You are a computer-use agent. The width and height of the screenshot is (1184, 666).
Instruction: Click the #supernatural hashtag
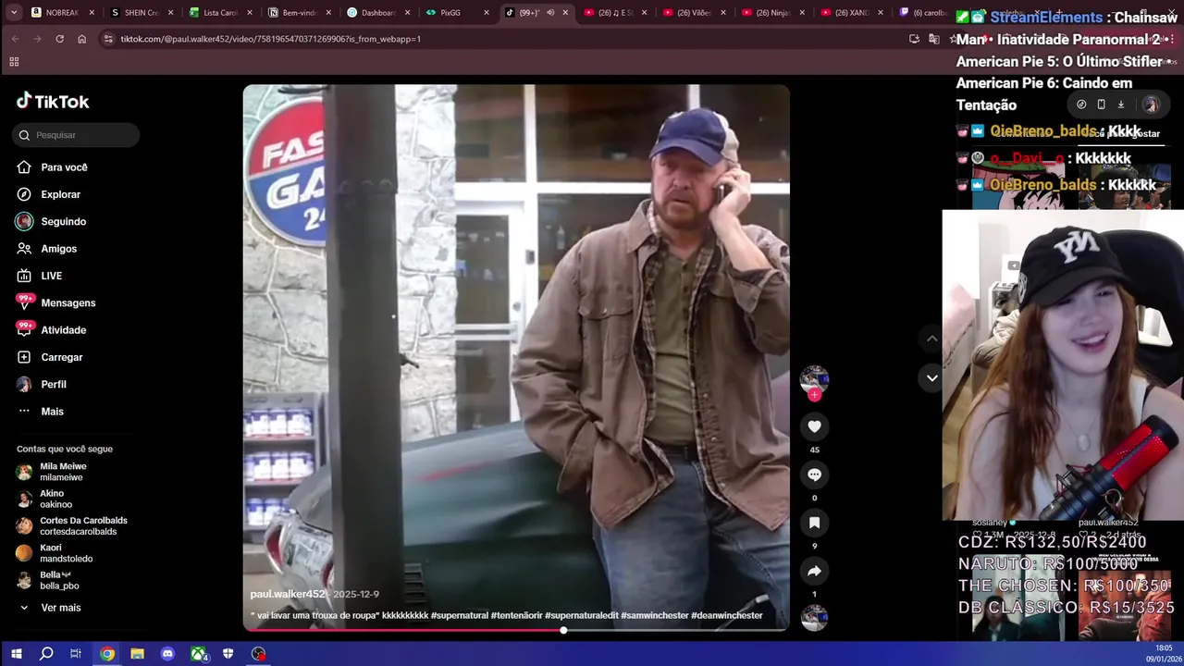click(459, 615)
